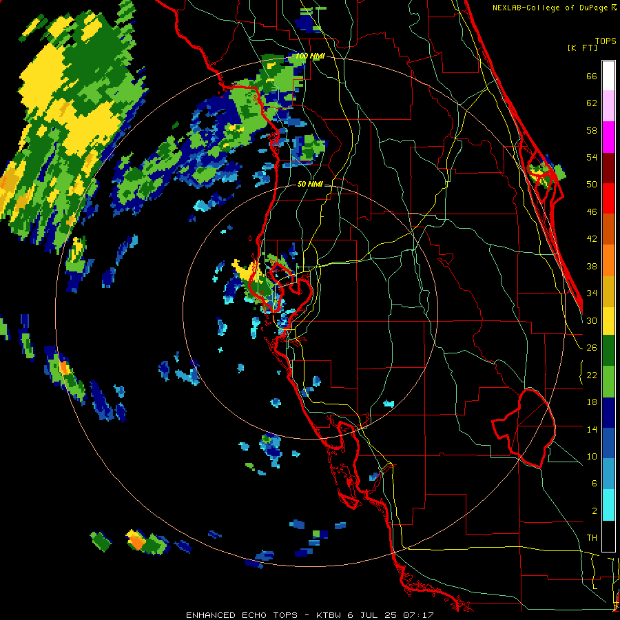This screenshot has width=620, height=620.
Task: Click the '18' legend value
Action: pos(592,402)
